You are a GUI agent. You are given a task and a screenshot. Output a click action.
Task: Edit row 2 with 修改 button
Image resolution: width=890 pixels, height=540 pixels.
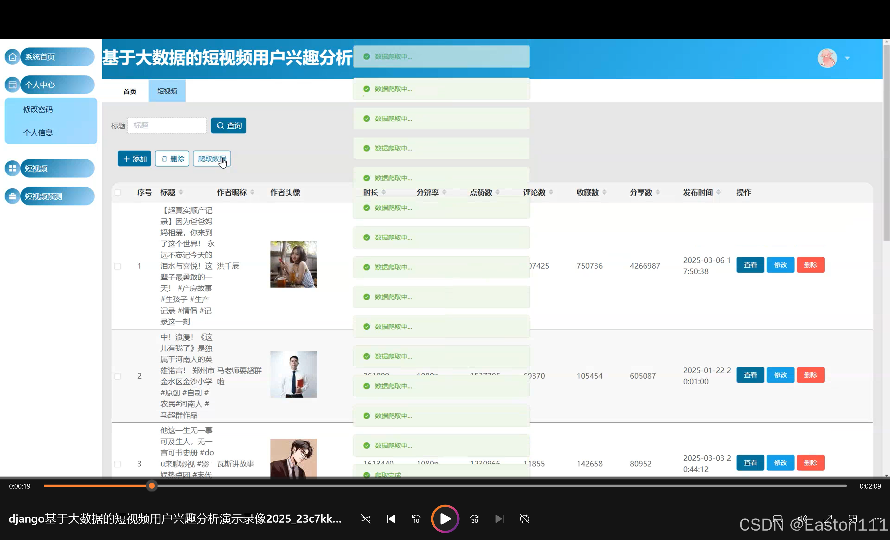(x=780, y=375)
